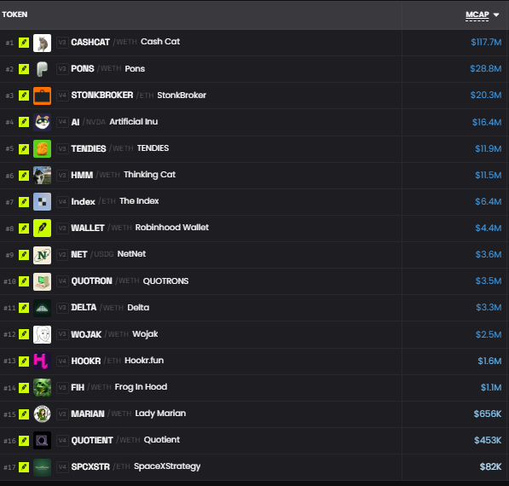Click the TOKEN column header
This screenshot has width=509, height=486.
[x=14, y=14]
